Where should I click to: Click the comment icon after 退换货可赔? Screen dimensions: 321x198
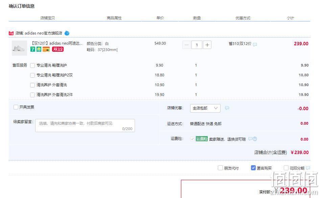[x=250, y=139]
